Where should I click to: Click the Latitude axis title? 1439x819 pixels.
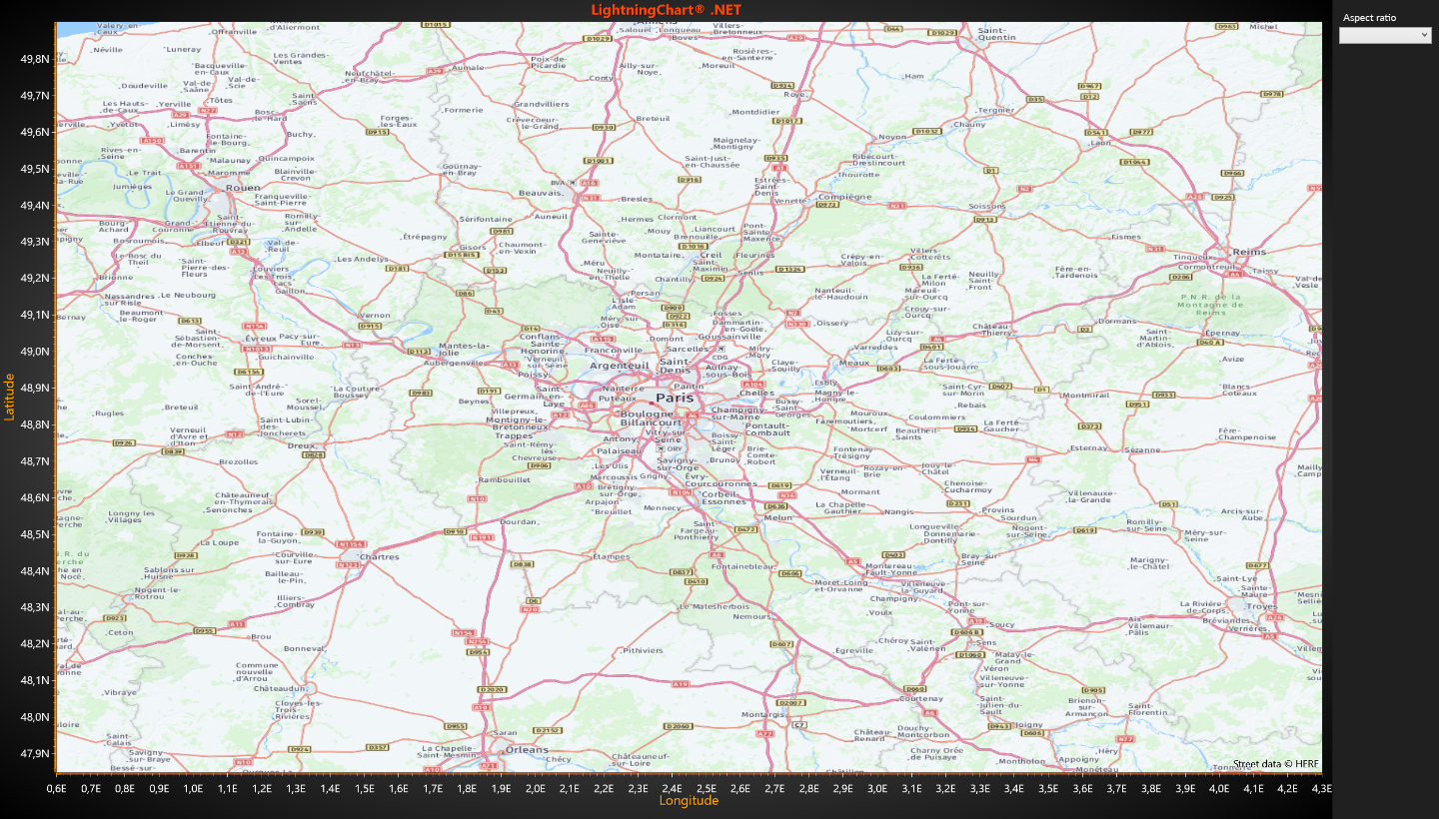pyautogui.click(x=9, y=397)
